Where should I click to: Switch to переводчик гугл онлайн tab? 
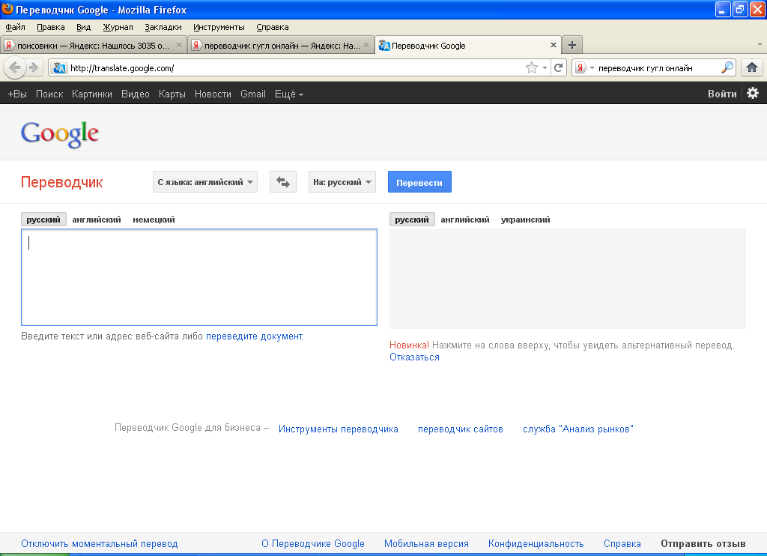point(280,45)
